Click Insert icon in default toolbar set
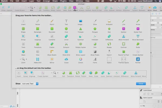Viewport: 162px width, 108px height. [19, 73]
